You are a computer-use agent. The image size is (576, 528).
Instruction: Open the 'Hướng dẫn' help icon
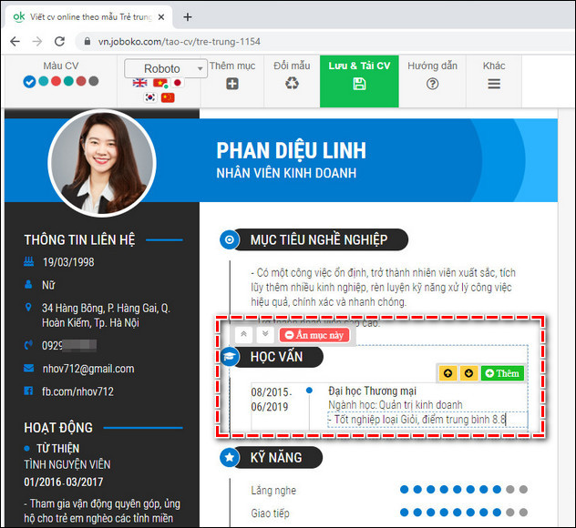[x=432, y=84]
